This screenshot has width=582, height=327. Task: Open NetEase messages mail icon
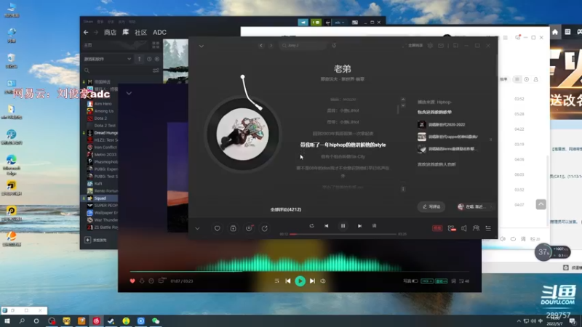[x=441, y=46]
